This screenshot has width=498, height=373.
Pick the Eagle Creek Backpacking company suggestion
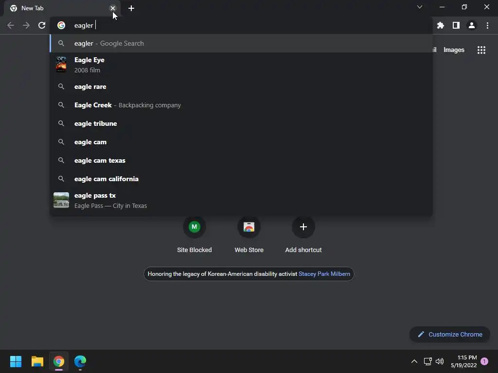pos(241,105)
